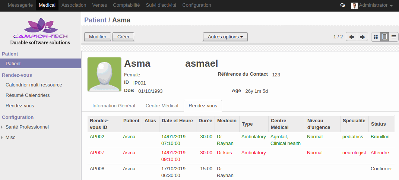Switch to Information Général tab
This screenshot has height=180, width=399.
(114, 106)
